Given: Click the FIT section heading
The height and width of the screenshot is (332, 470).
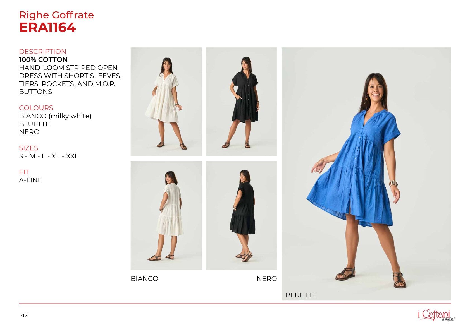Looking at the screenshot, I should pos(24,172).
